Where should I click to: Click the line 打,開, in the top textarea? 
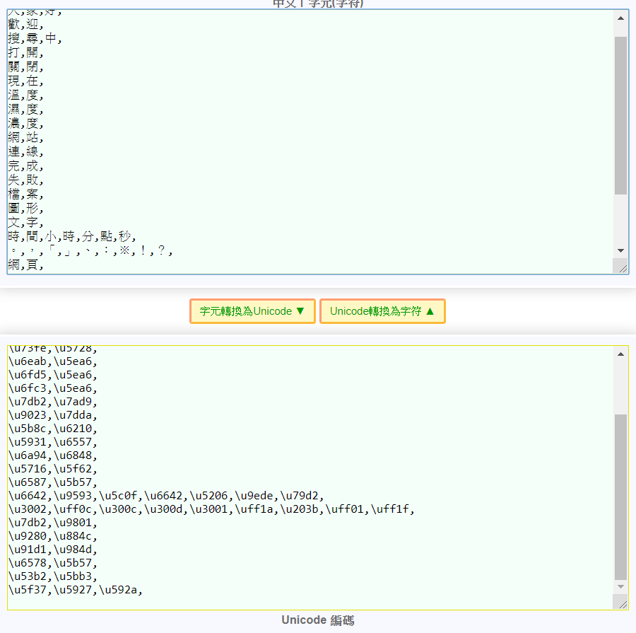tap(25, 52)
